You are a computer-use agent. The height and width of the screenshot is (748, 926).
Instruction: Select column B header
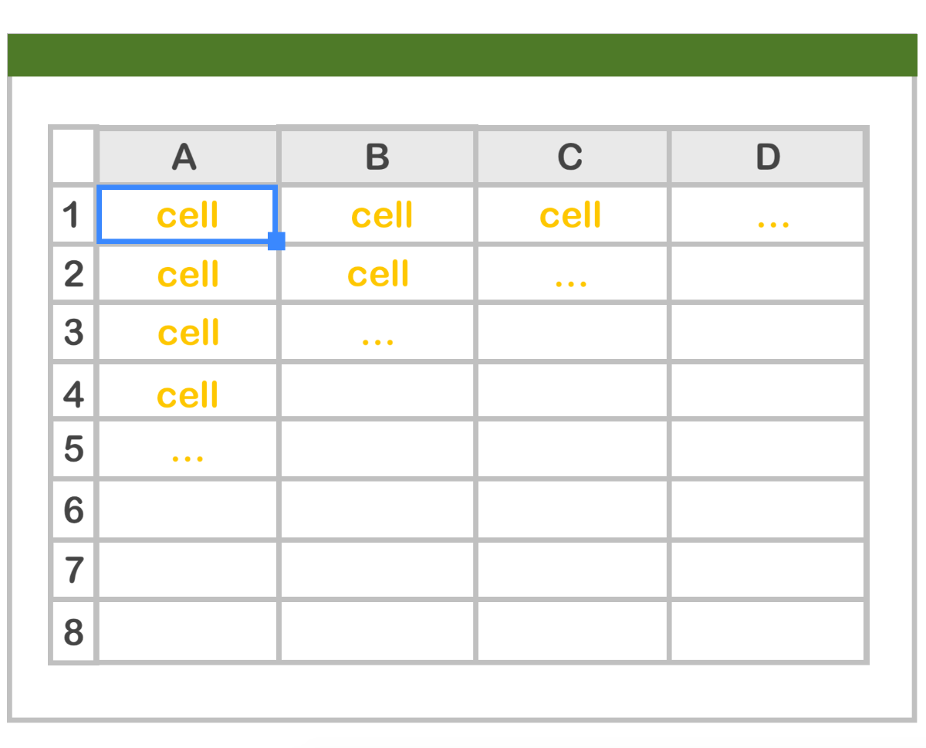[377, 157]
